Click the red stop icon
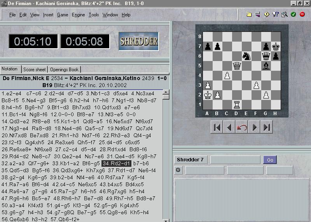The width and height of the screenshot is (311, 222). pos(302,15)
